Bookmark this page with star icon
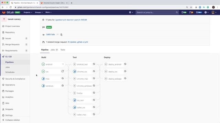The height and width of the screenshot is (123, 220). [x=191, y=7]
